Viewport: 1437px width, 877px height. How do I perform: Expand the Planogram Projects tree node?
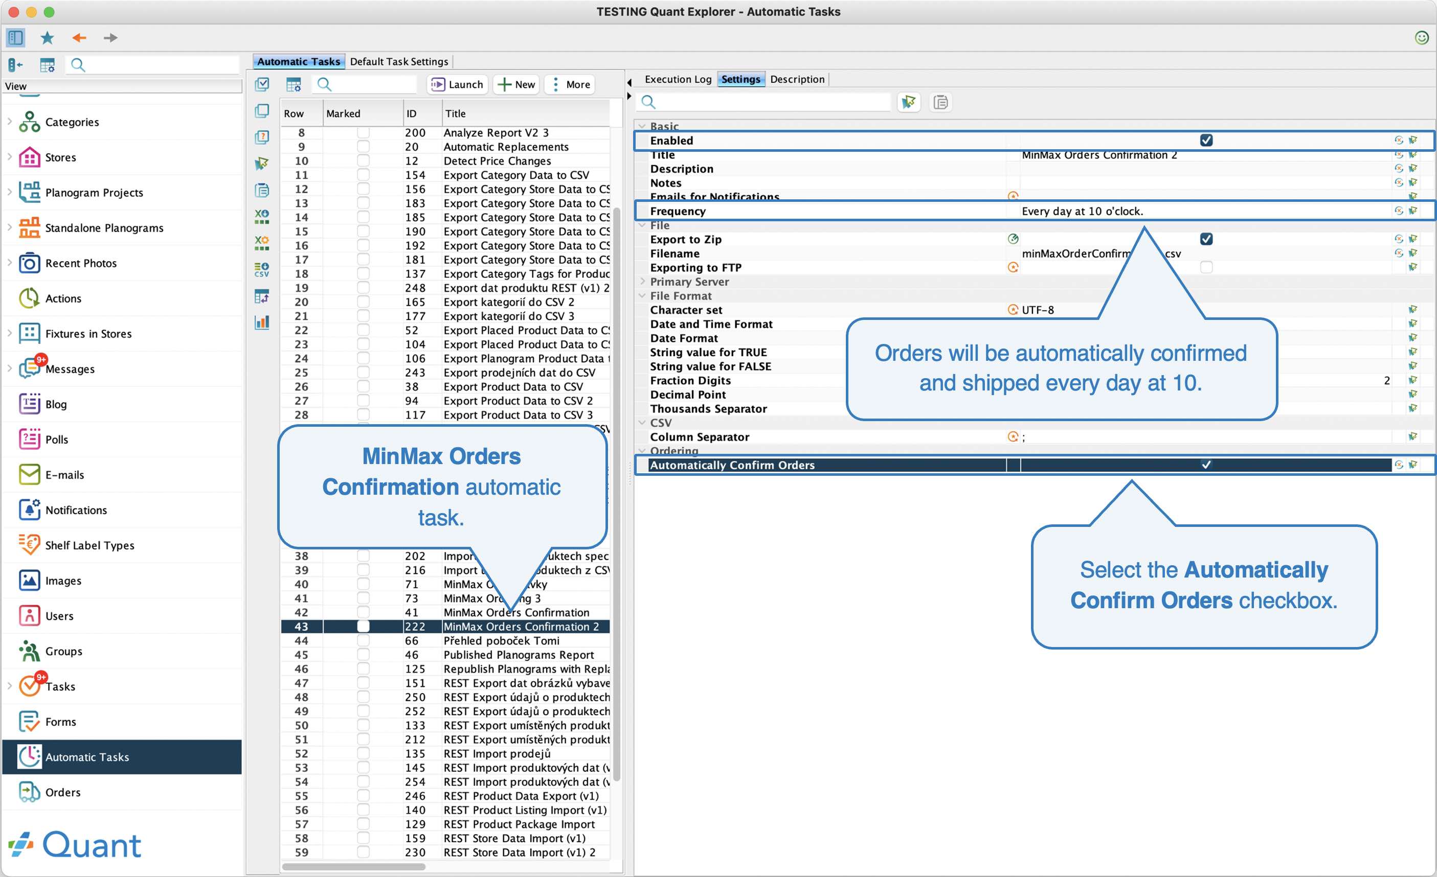click(x=9, y=192)
